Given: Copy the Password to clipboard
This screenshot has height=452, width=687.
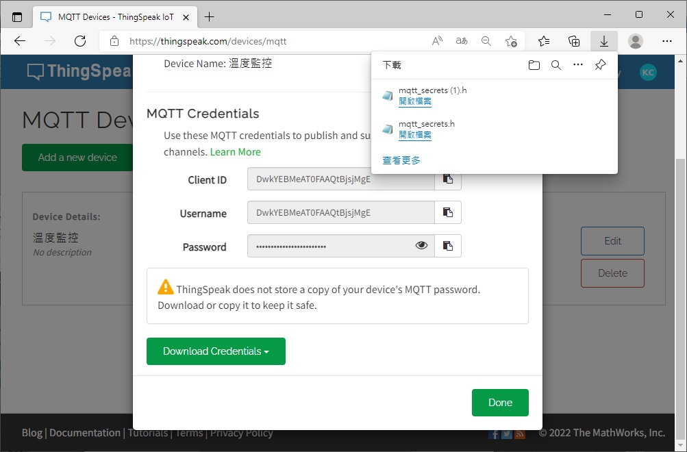Looking at the screenshot, I should [x=448, y=246].
